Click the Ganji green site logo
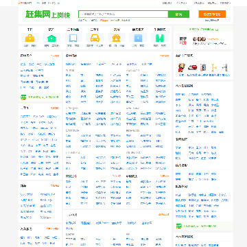247x247 pixels. 48,14
